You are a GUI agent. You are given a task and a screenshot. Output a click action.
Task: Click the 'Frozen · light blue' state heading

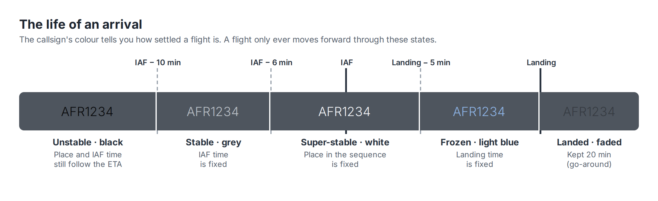[479, 142]
